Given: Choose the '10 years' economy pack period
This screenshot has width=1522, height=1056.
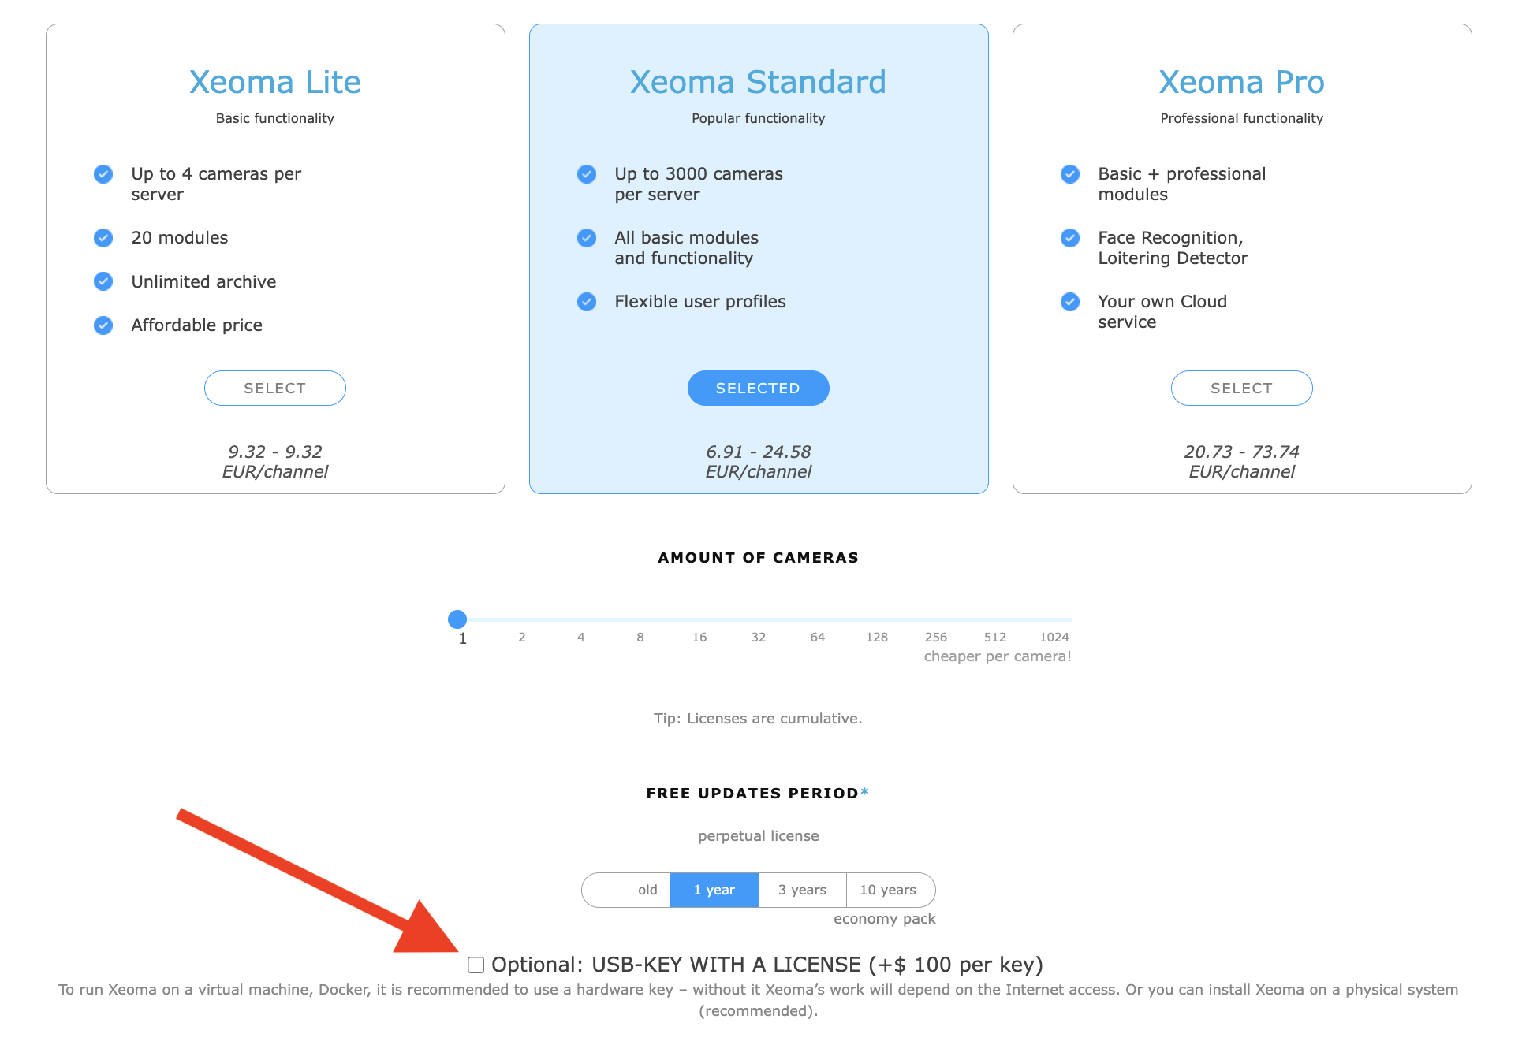Looking at the screenshot, I should pos(888,890).
